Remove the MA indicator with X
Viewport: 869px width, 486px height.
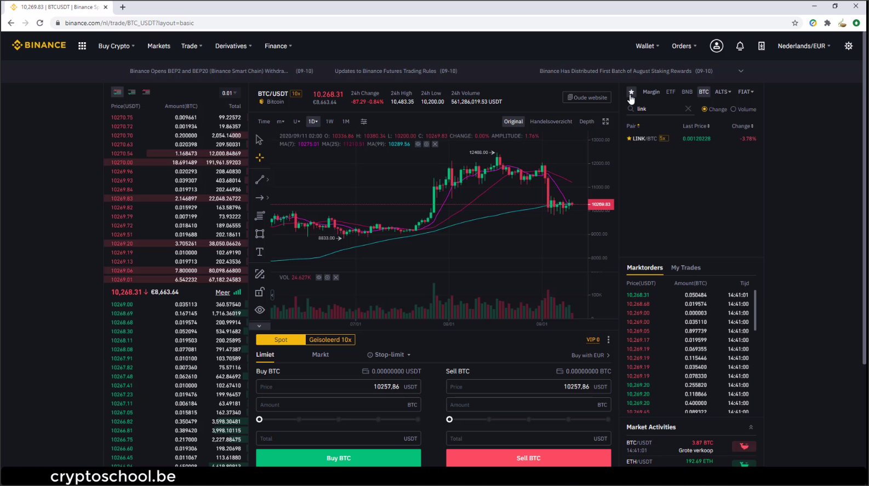[435, 144]
